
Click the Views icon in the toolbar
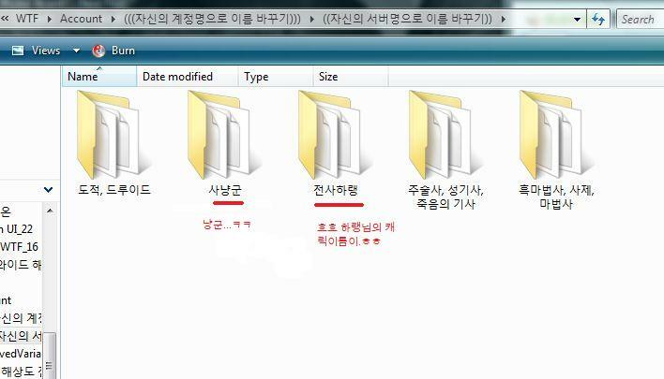point(18,51)
